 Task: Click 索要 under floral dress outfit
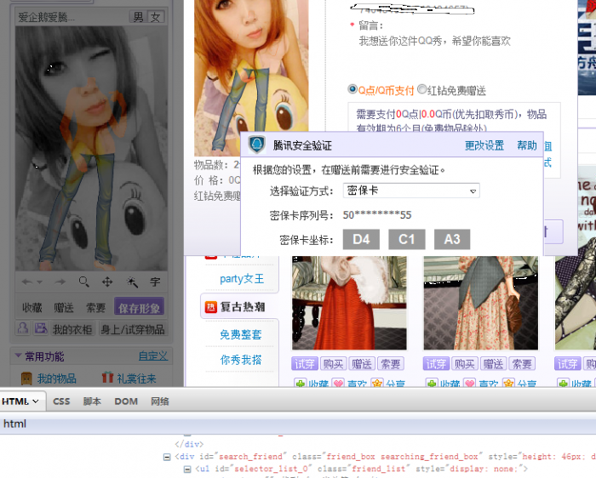[x=522, y=364]
